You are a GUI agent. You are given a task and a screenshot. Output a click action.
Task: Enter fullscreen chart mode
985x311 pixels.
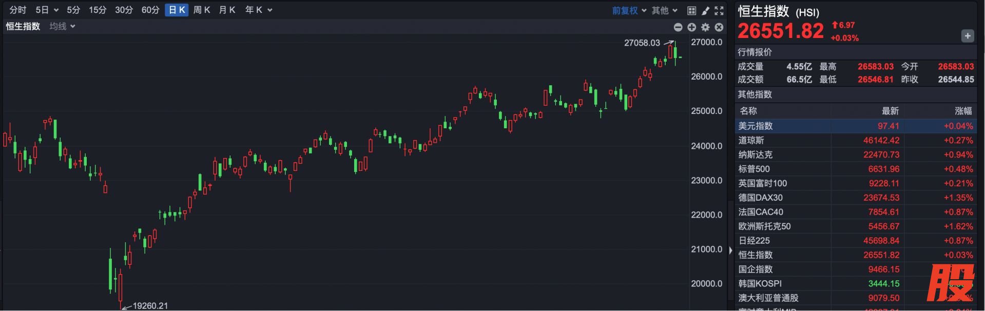tap(719, 10)
